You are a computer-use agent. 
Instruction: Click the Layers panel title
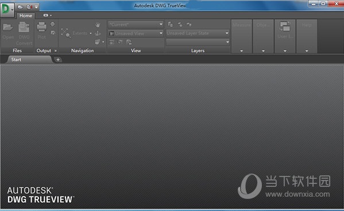point(198,51)
